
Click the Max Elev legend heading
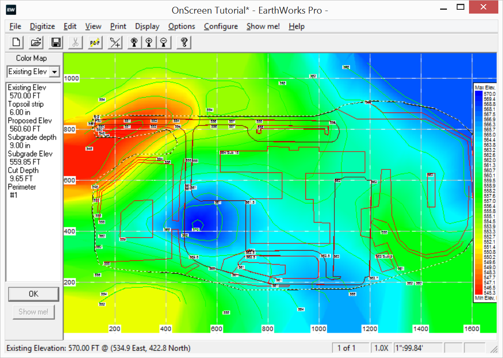tap(485, 87)
